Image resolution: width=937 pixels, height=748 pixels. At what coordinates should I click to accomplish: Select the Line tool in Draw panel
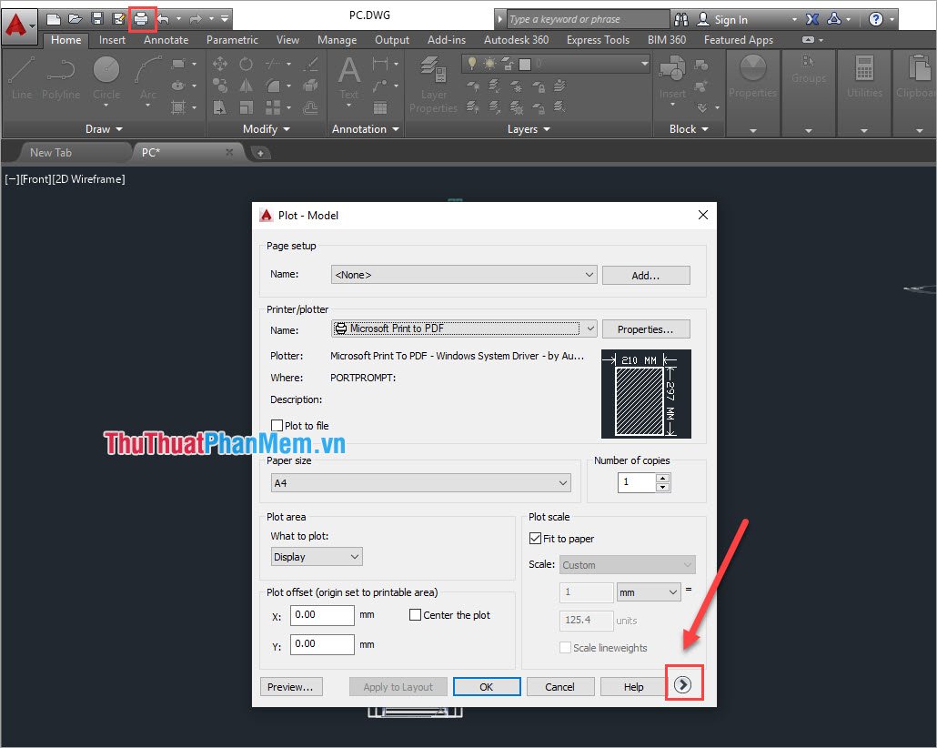pos(22,78)
